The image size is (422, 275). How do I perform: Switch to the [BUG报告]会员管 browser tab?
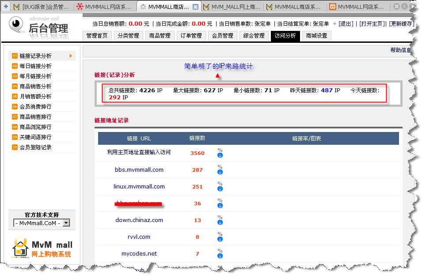pyautogui.click(x=42, y=7)
